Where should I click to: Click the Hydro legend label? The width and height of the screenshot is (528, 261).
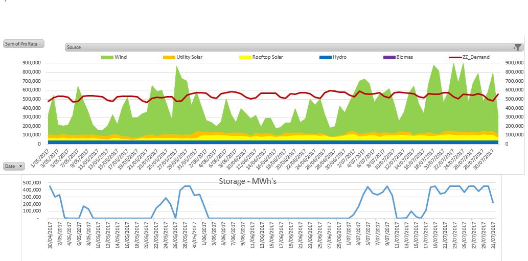click(339, 57)
